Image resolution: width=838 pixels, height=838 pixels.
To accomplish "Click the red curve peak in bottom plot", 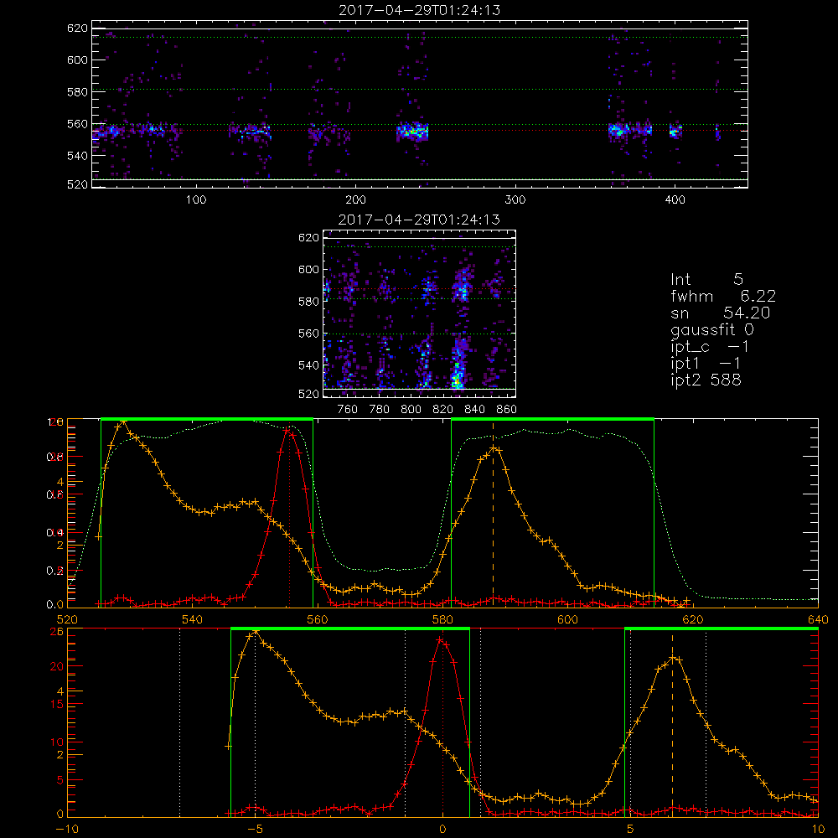I will (442, 639).
